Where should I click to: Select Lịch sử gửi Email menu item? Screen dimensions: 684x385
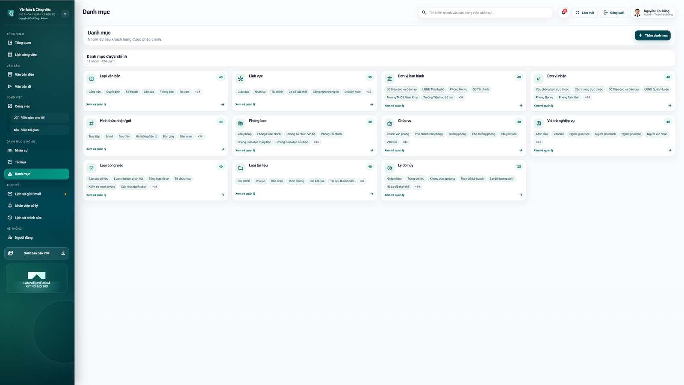point(37,194)
